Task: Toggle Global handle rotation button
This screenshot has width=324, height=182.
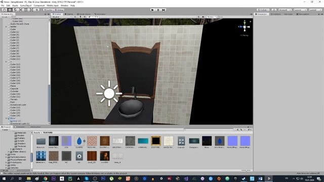Action: click(59, 10)
